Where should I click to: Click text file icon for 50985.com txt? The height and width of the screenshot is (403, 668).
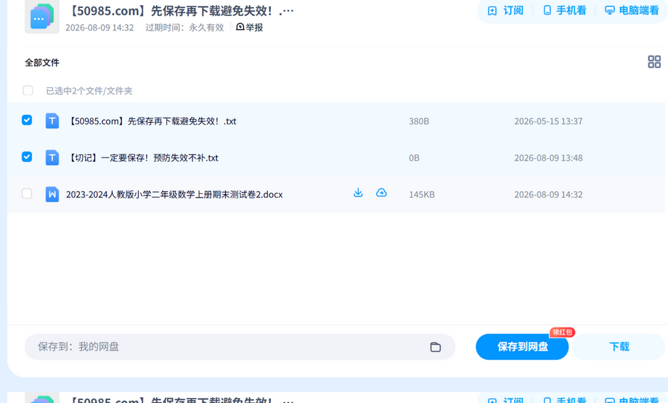(52, 121)
